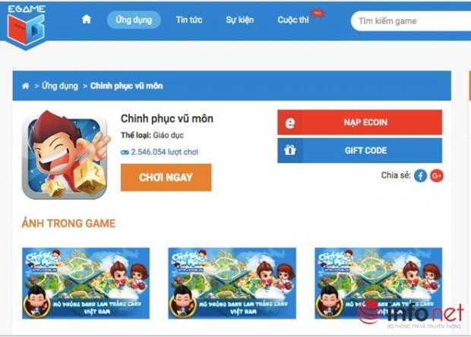Open the first in-game screenshot thumbnail
Image resolution: width=471 pixels, height=337 pixels.
tap(86, 283)
